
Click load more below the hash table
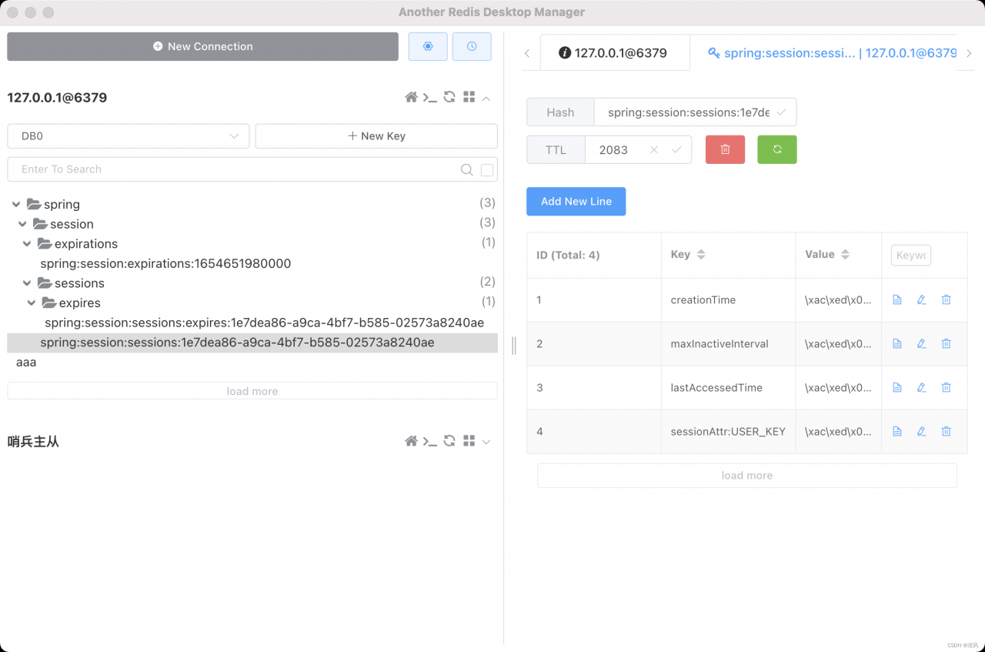click(747, 476)
